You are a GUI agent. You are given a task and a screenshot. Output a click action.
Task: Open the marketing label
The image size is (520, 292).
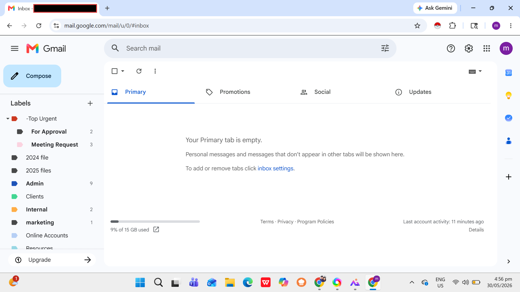[40, 223]
